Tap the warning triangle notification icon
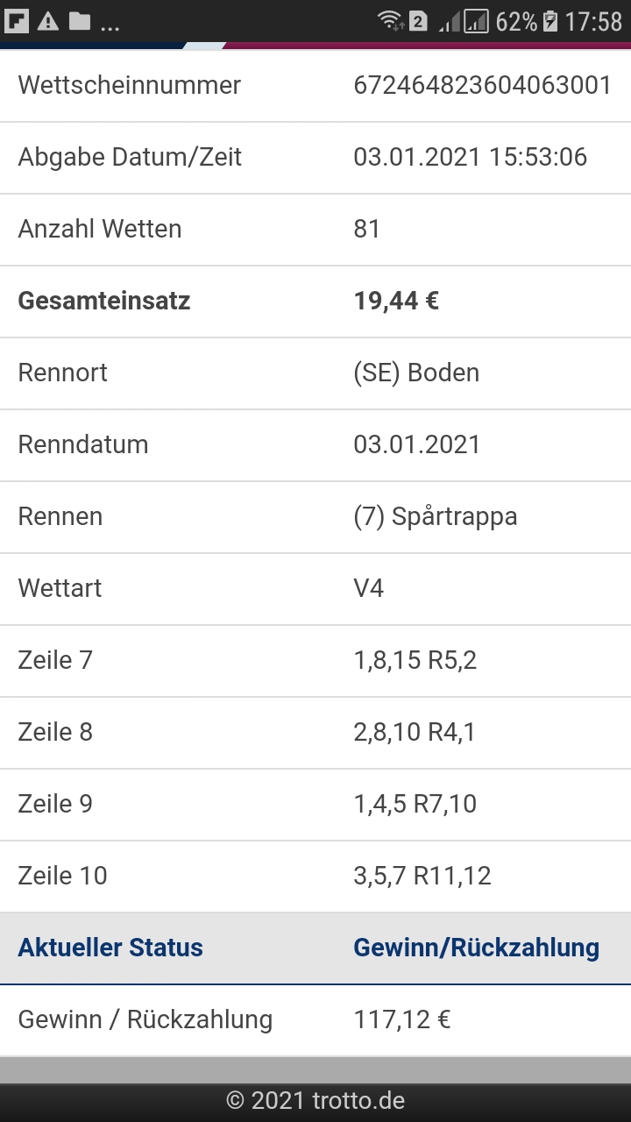631x1122 pixels. pos(48,21)
